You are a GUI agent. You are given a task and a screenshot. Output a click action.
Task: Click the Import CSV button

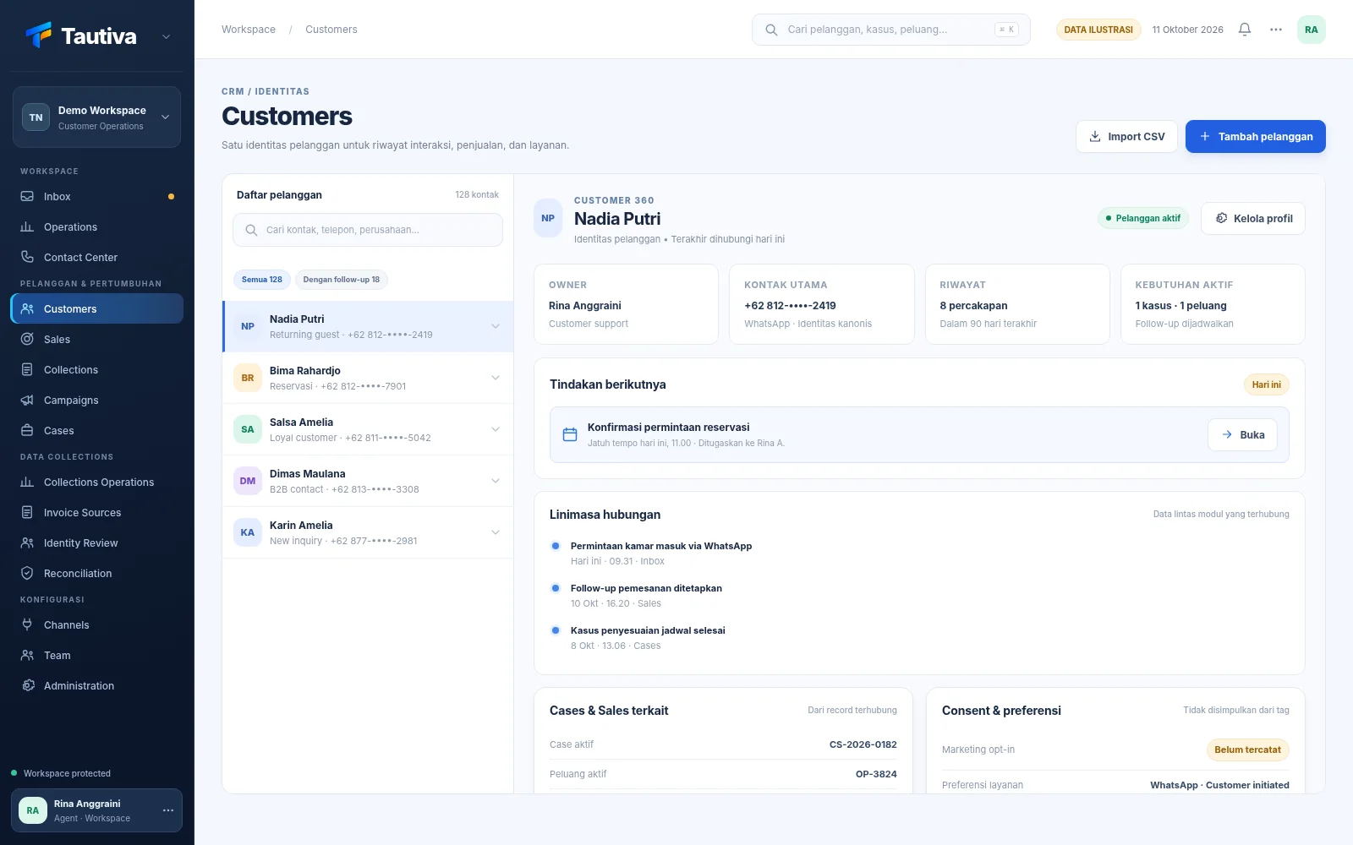(x=1126, y=137)
